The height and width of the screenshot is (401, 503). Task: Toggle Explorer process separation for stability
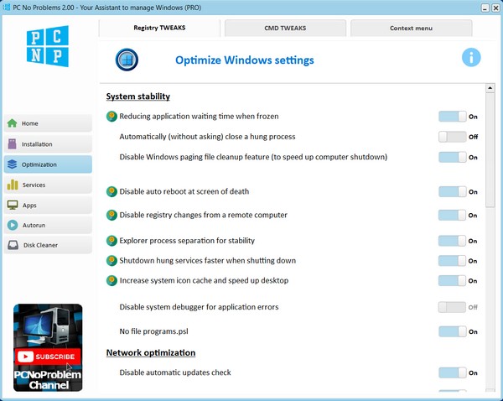click(x=453, y=241)
